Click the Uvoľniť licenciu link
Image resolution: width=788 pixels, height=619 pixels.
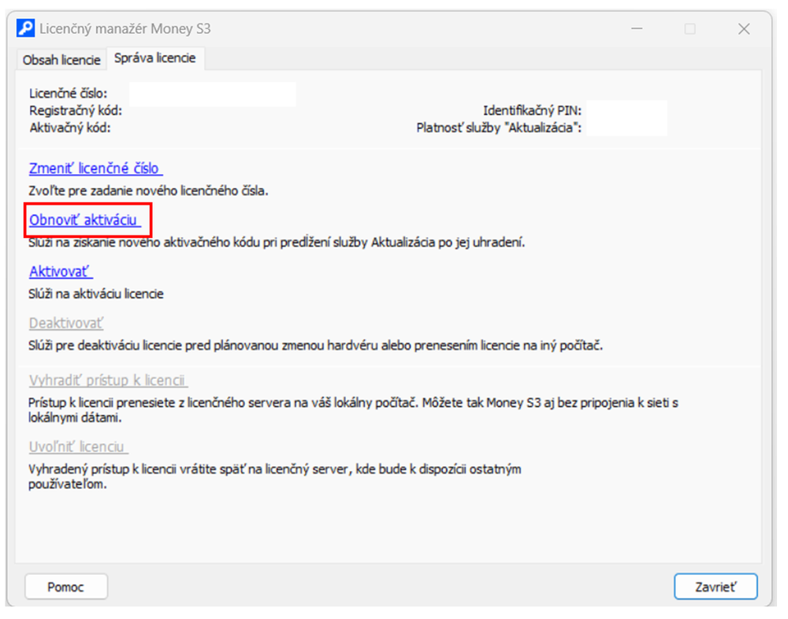tap(78, 447)
